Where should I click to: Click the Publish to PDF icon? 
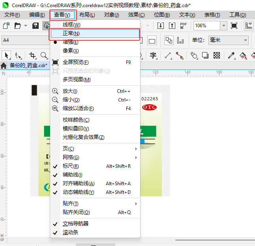coord(183,26)
